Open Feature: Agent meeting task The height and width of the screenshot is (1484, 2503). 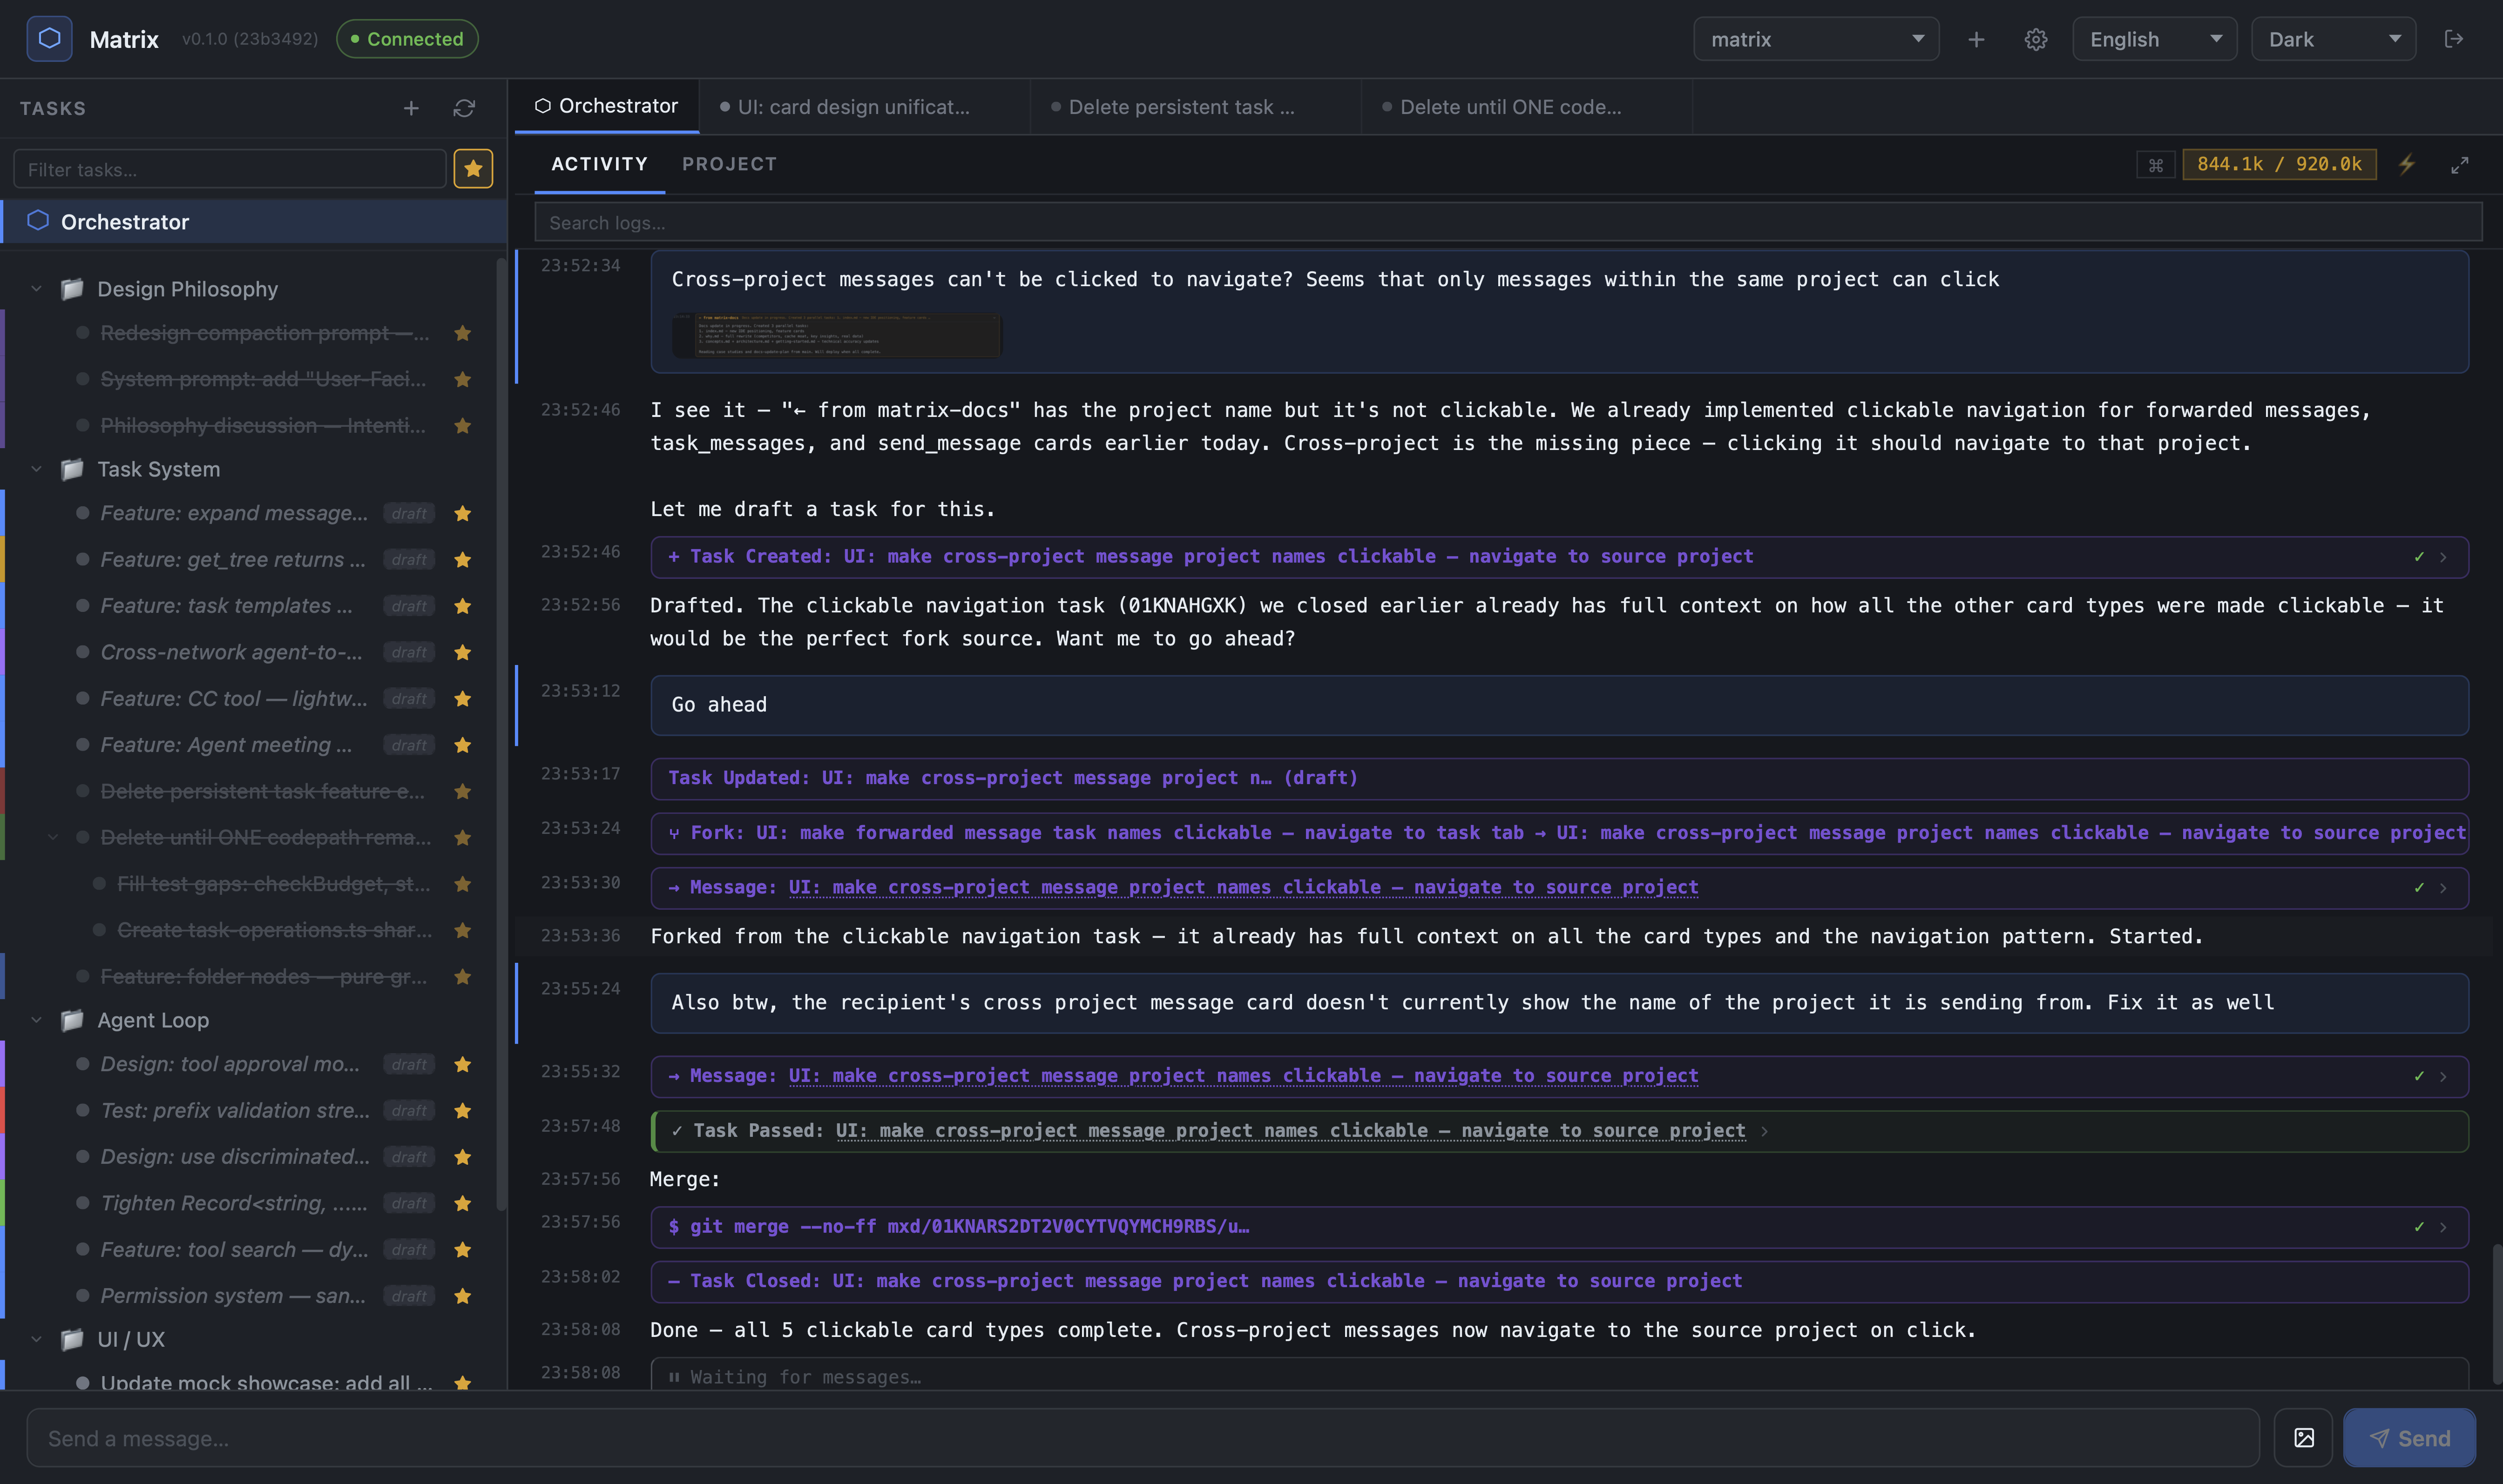[226, 745]
